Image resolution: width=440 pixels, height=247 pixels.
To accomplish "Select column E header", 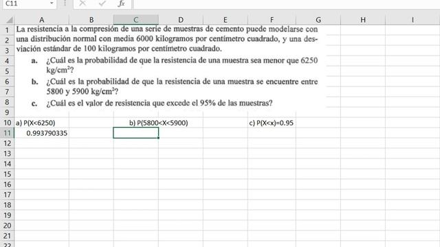I will pyautogui.click(x=225, y=20).
